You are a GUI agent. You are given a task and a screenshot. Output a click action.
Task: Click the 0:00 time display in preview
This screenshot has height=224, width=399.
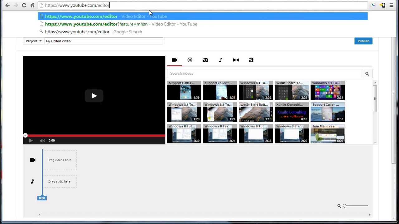coord(52,141)
